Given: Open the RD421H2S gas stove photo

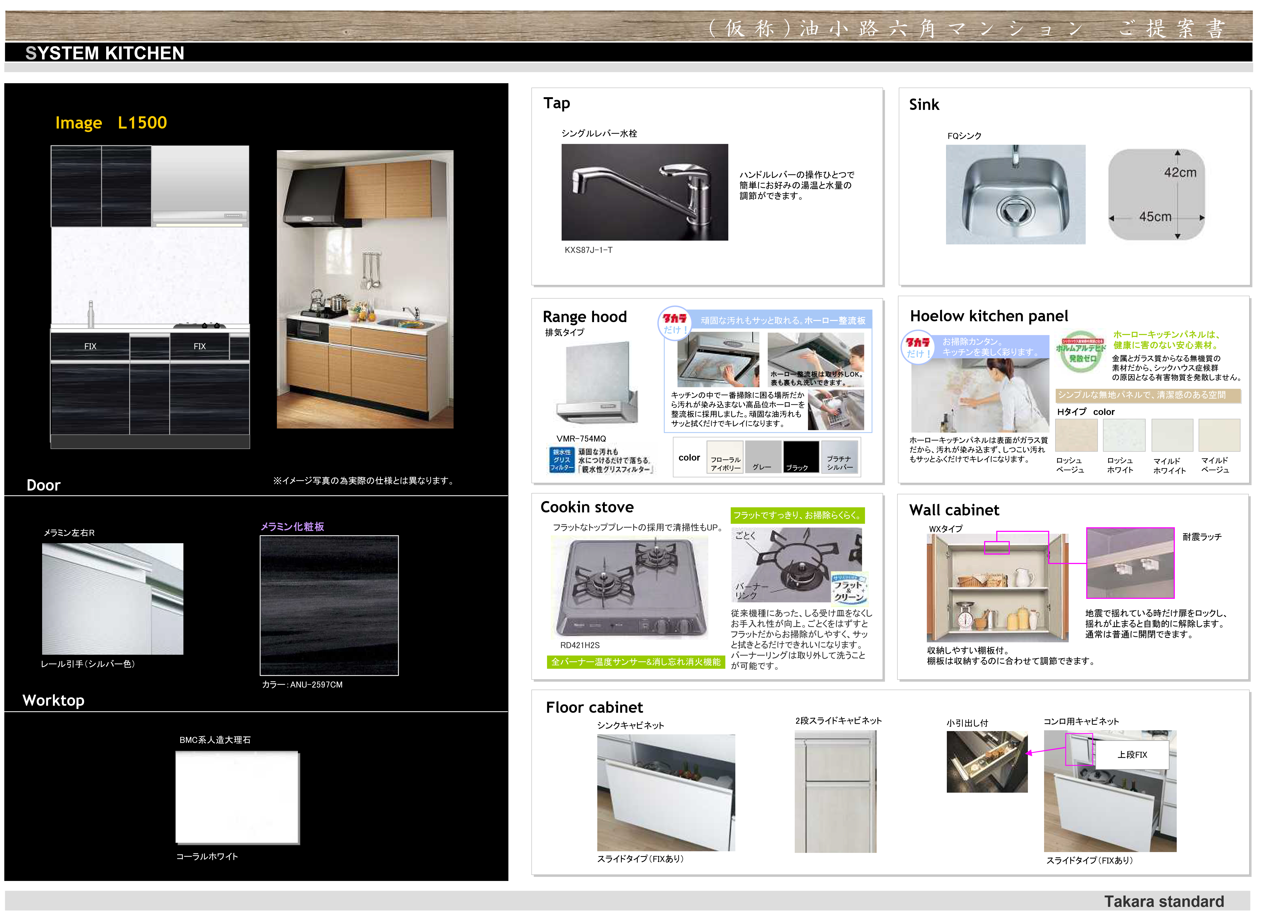Looking at the screenshot, I should pyautogui.click(x=630, y=587).
